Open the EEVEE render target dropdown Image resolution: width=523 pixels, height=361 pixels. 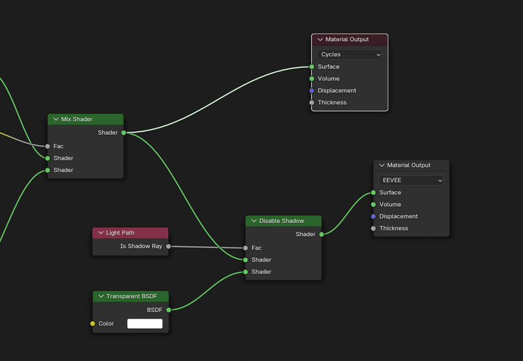click(x=411, y=180)
